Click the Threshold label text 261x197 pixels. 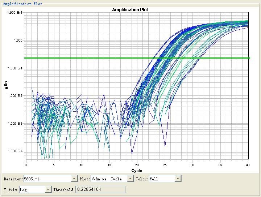(x=64, y=189)
